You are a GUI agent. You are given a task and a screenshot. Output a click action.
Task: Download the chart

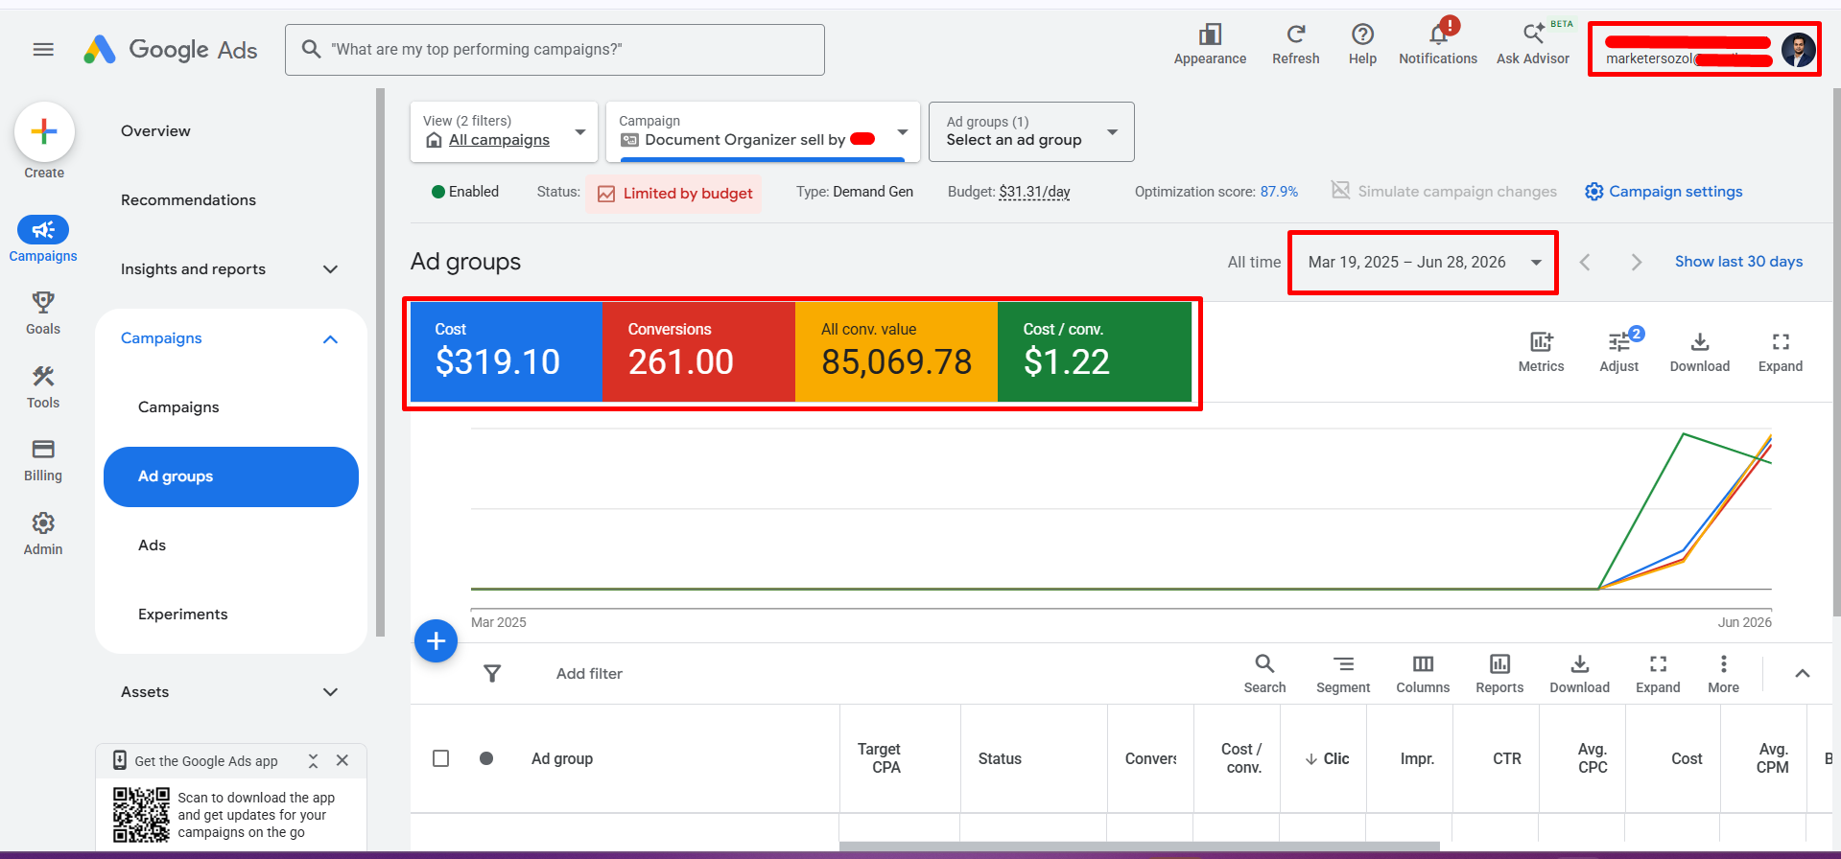pos(1699,352)
